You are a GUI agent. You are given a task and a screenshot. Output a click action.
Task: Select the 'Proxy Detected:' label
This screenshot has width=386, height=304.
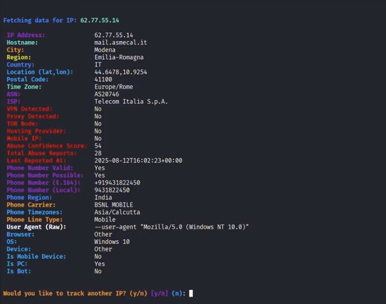click(x=33, y=116)
